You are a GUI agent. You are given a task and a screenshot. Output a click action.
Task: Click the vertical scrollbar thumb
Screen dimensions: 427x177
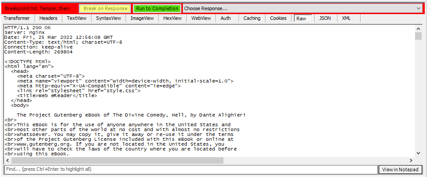[418, 36]
